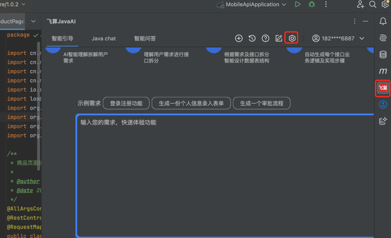Click the @date tag link

point(25,190)
